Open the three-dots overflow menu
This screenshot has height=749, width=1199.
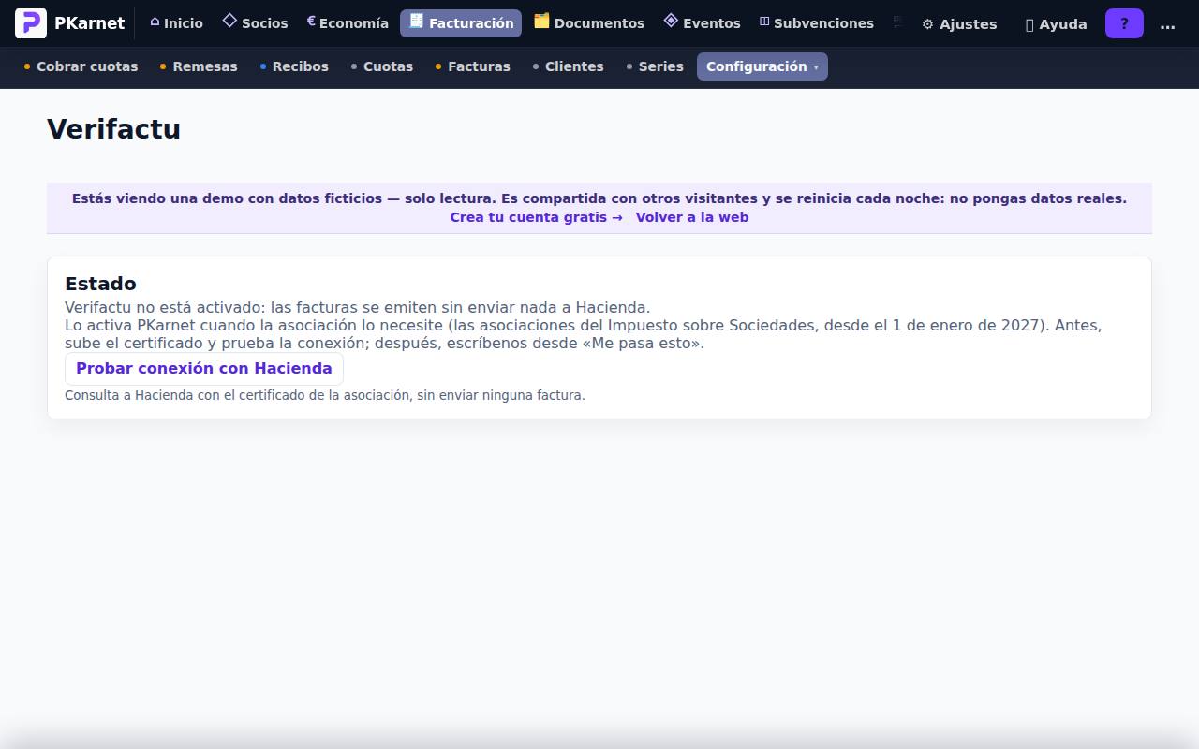[1167, 24]
